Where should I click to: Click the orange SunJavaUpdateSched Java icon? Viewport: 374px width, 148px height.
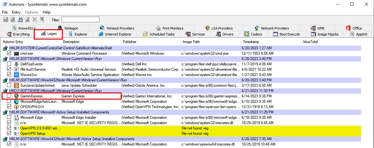16,85
